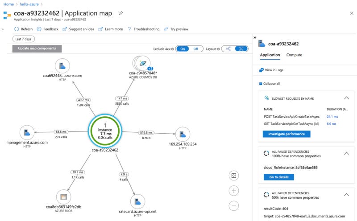
Task: Click 7.9 s ratecard edge label
Action: pyautogui.click(x=124, y=174)
